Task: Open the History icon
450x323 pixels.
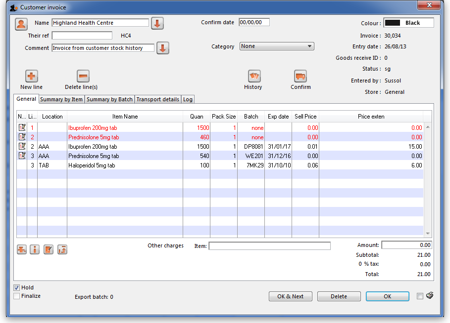Action: pos(254,77)
